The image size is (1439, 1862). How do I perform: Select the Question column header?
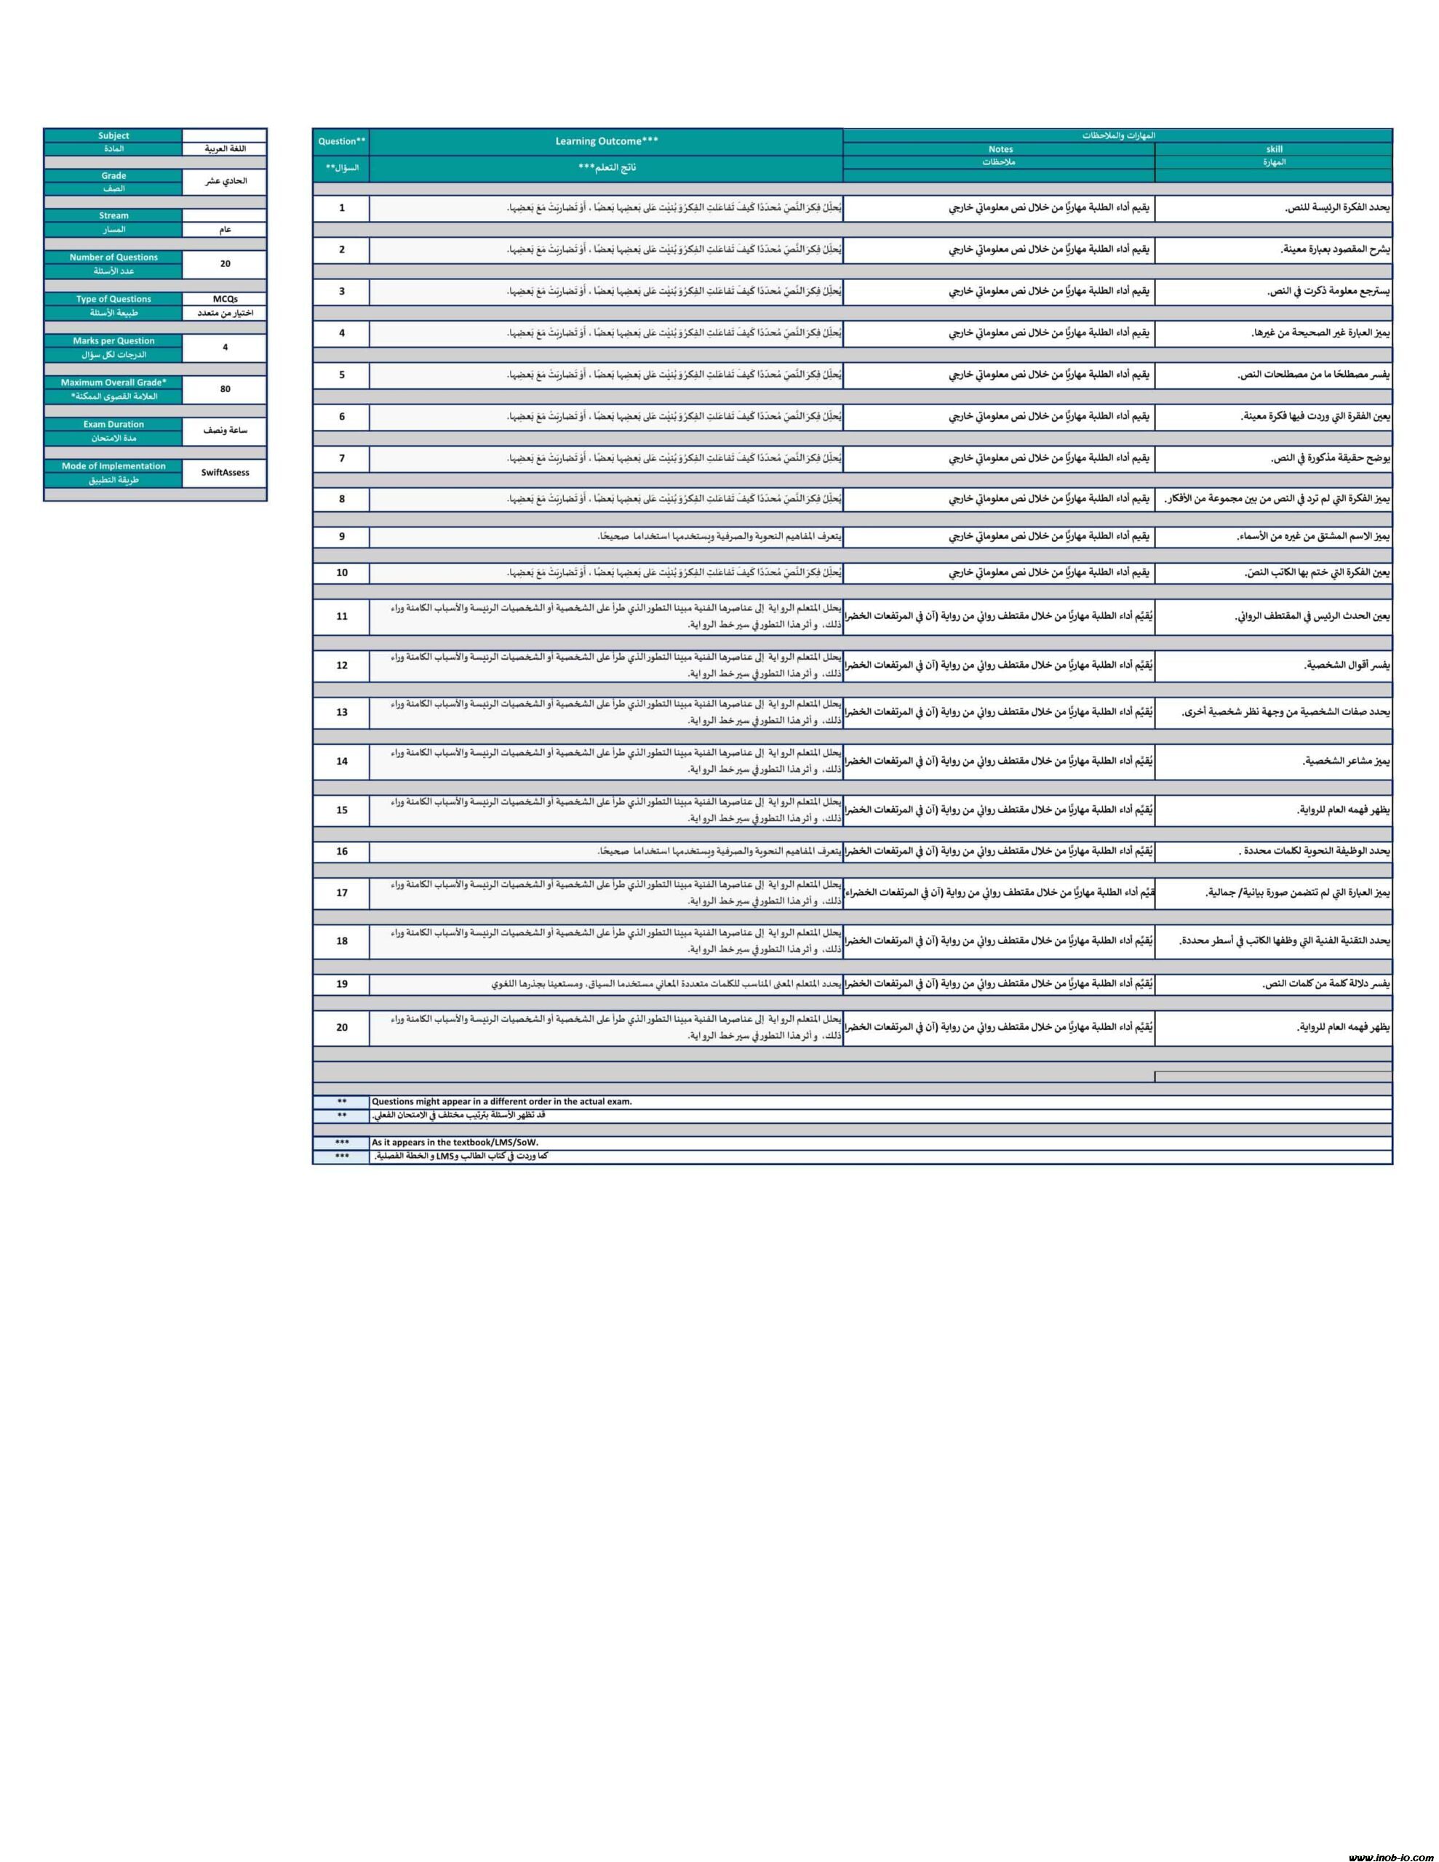click(x=341, y=142)
